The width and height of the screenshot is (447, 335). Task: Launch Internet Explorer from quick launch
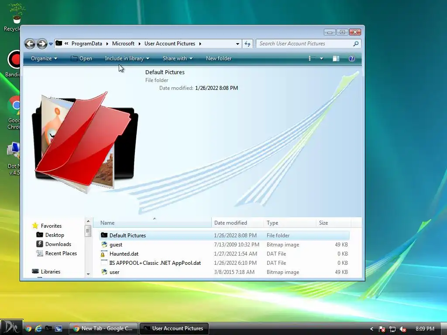coord(38,328)
